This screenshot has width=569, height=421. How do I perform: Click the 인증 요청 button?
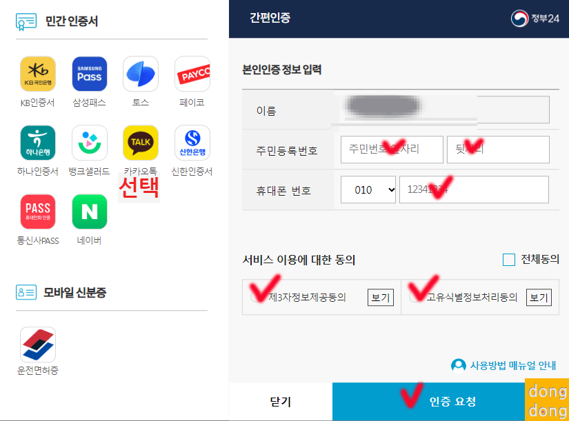click(x=450, y=402)
